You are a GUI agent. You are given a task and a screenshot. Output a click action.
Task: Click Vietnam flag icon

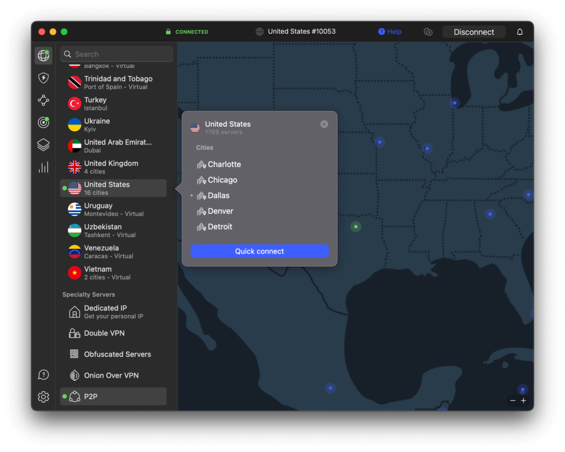(x=74, y=273)
